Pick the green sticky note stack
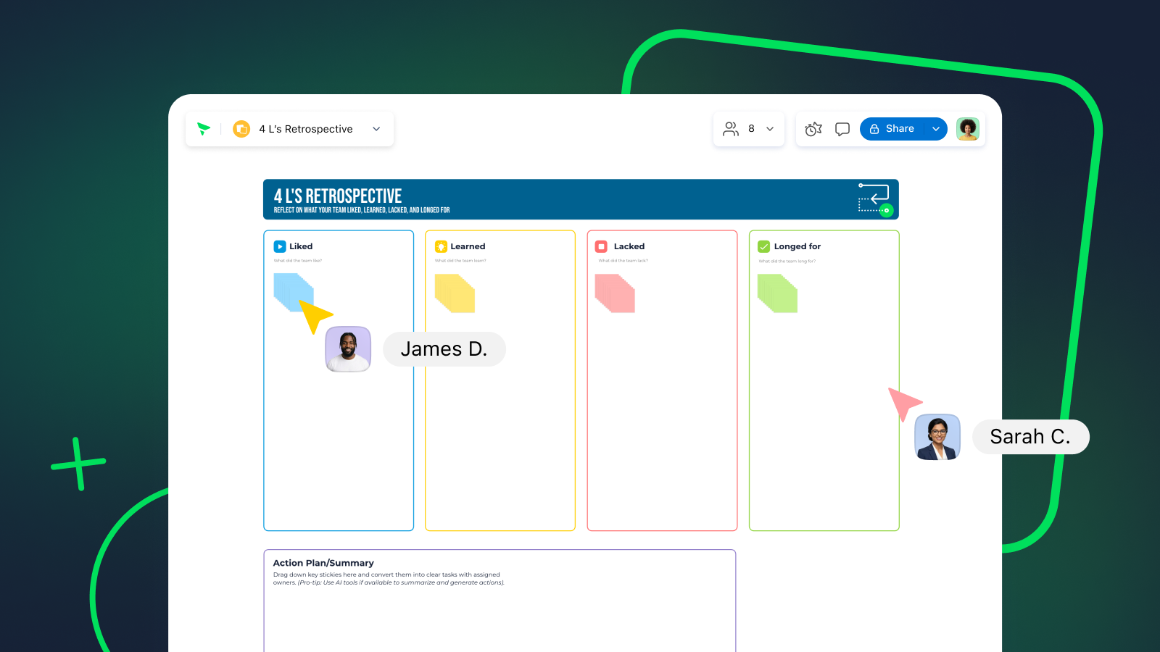 point(777,293)
